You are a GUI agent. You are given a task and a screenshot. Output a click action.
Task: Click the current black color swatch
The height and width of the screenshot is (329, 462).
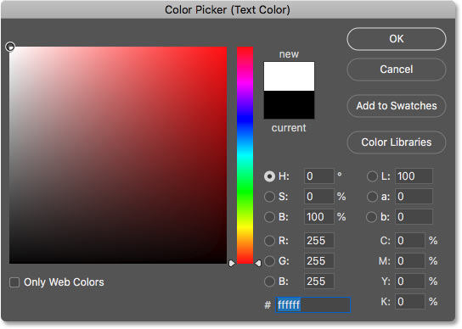[x=289, y=105]
